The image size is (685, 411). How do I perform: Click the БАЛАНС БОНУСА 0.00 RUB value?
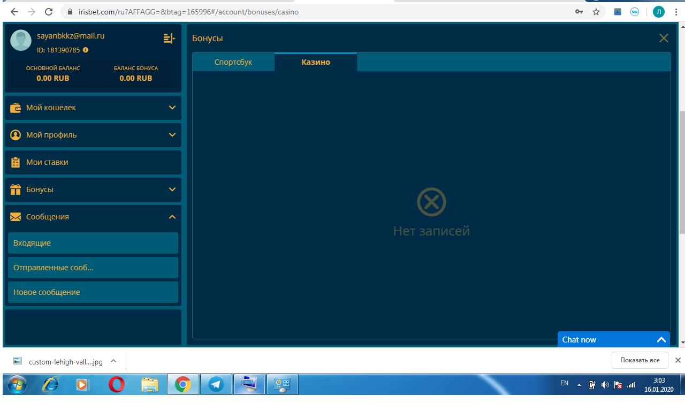(136, 78)
